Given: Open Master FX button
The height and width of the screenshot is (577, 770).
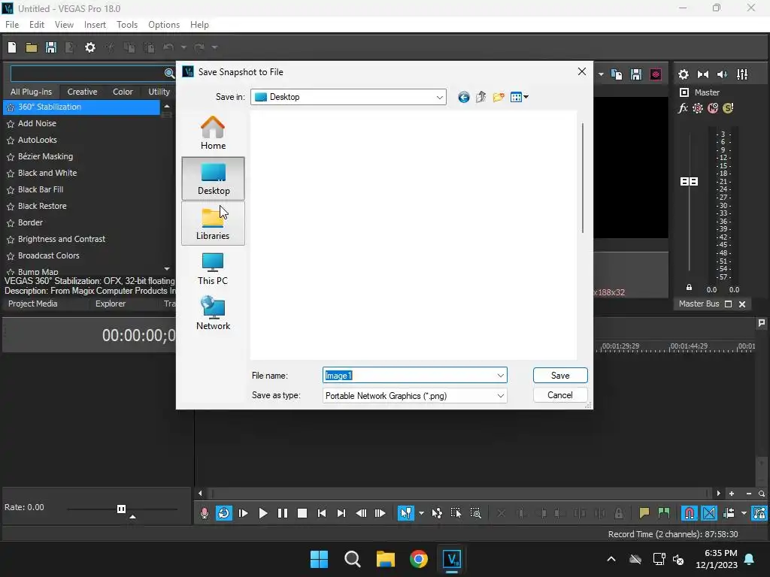Looking at the screenshot, I should pyautogui.click(x=683, y=108).
